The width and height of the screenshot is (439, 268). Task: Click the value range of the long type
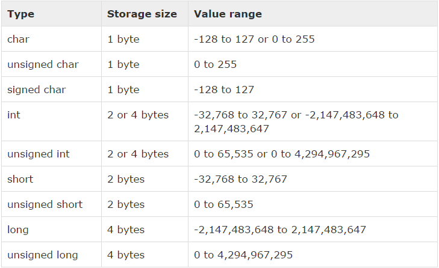(280, 230)
